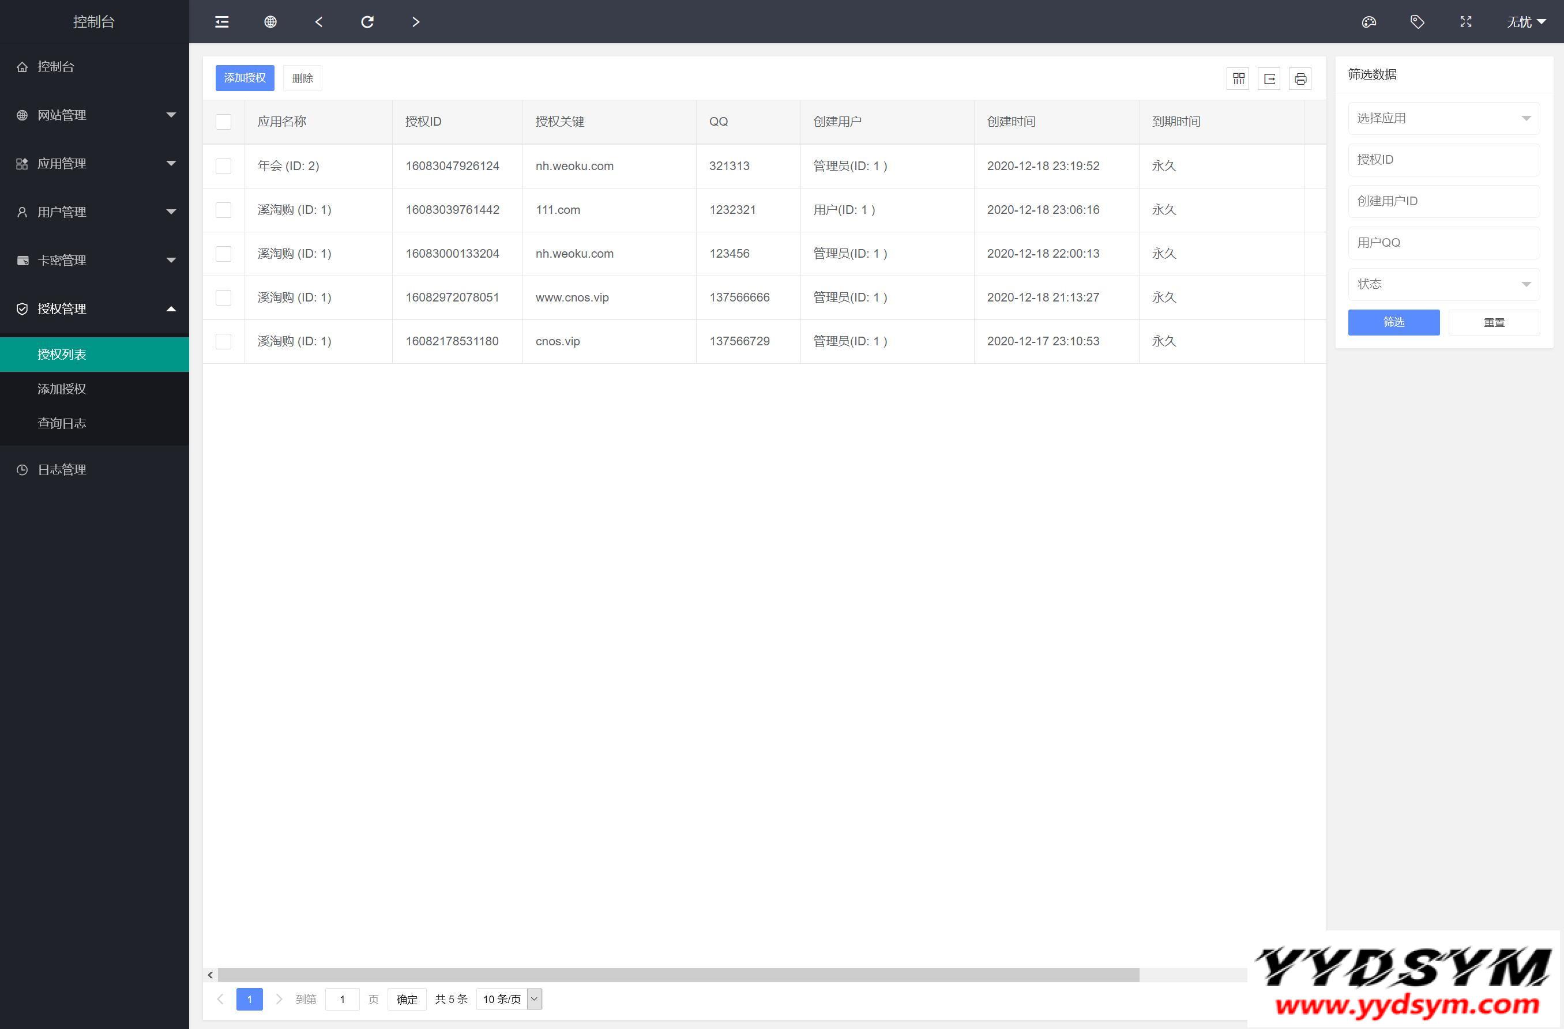This screenshot has width=1564, height=1029.
Task: Select the checkbox for cnos.vip row
Action: coord(223,341)
